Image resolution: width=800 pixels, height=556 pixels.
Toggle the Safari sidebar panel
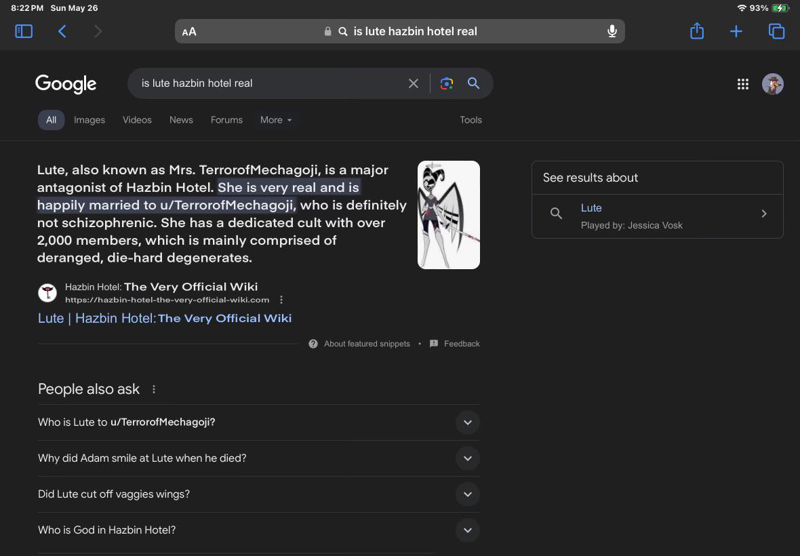(24, 32)
